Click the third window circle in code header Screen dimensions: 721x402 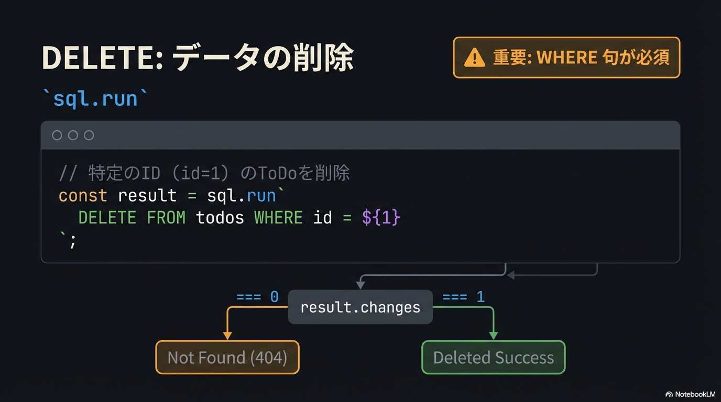click(89, 136)
